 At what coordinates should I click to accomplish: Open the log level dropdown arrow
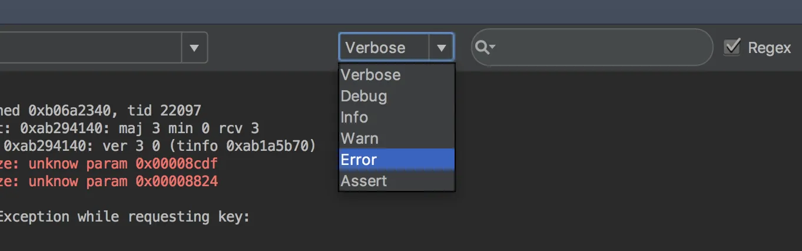tap(441, 48)
